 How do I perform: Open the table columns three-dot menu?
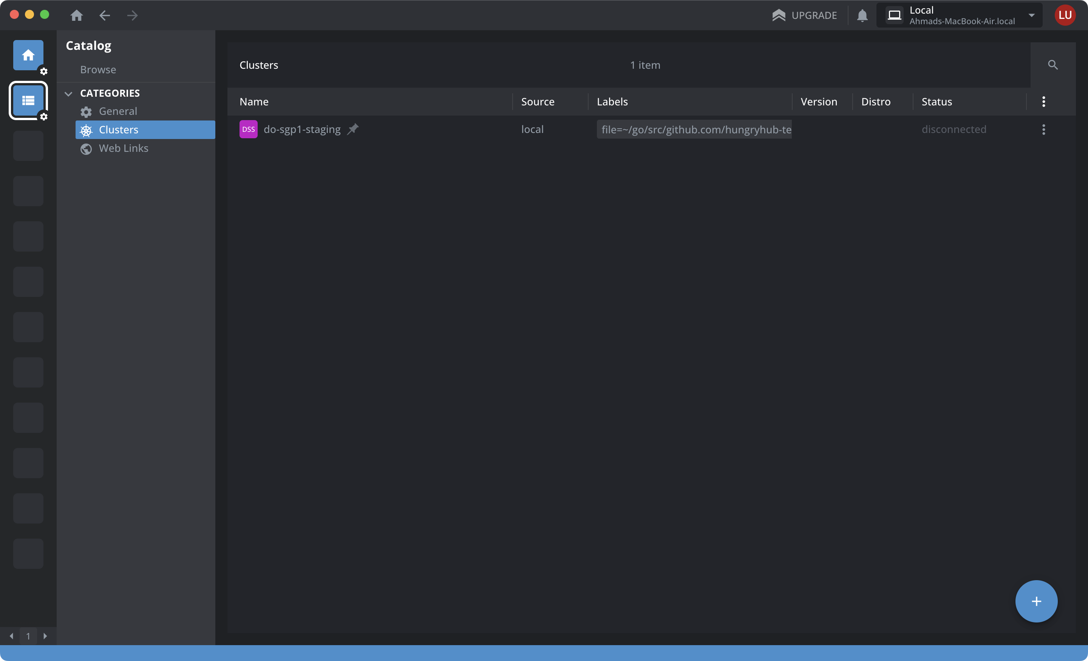click(x=1043, y=102)
